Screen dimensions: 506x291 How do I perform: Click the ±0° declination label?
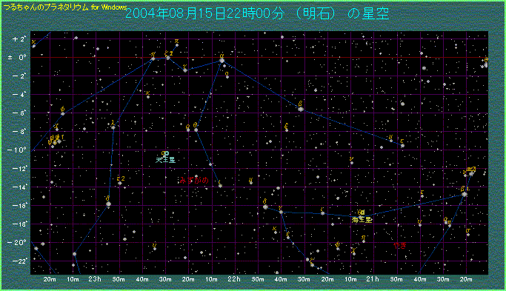pos(17,58)
